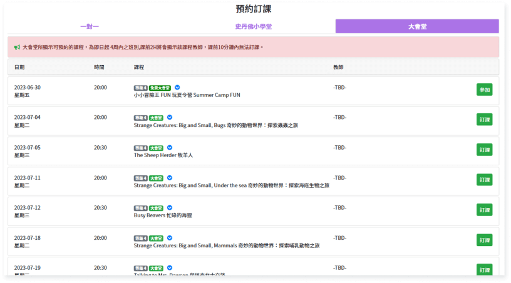Select the 大會堂 tab
This screenshot has width=511, height=283.
click(x=417, y=26)
